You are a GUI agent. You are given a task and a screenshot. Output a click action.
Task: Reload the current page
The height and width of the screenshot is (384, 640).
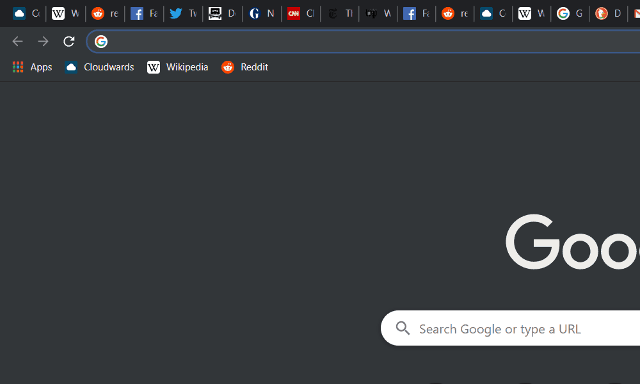coord(69,41)
